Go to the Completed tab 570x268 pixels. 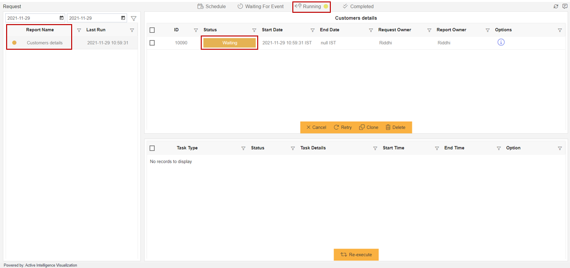point(358,7)
